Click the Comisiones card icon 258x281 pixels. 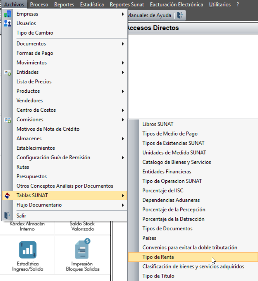coord(8,120)
